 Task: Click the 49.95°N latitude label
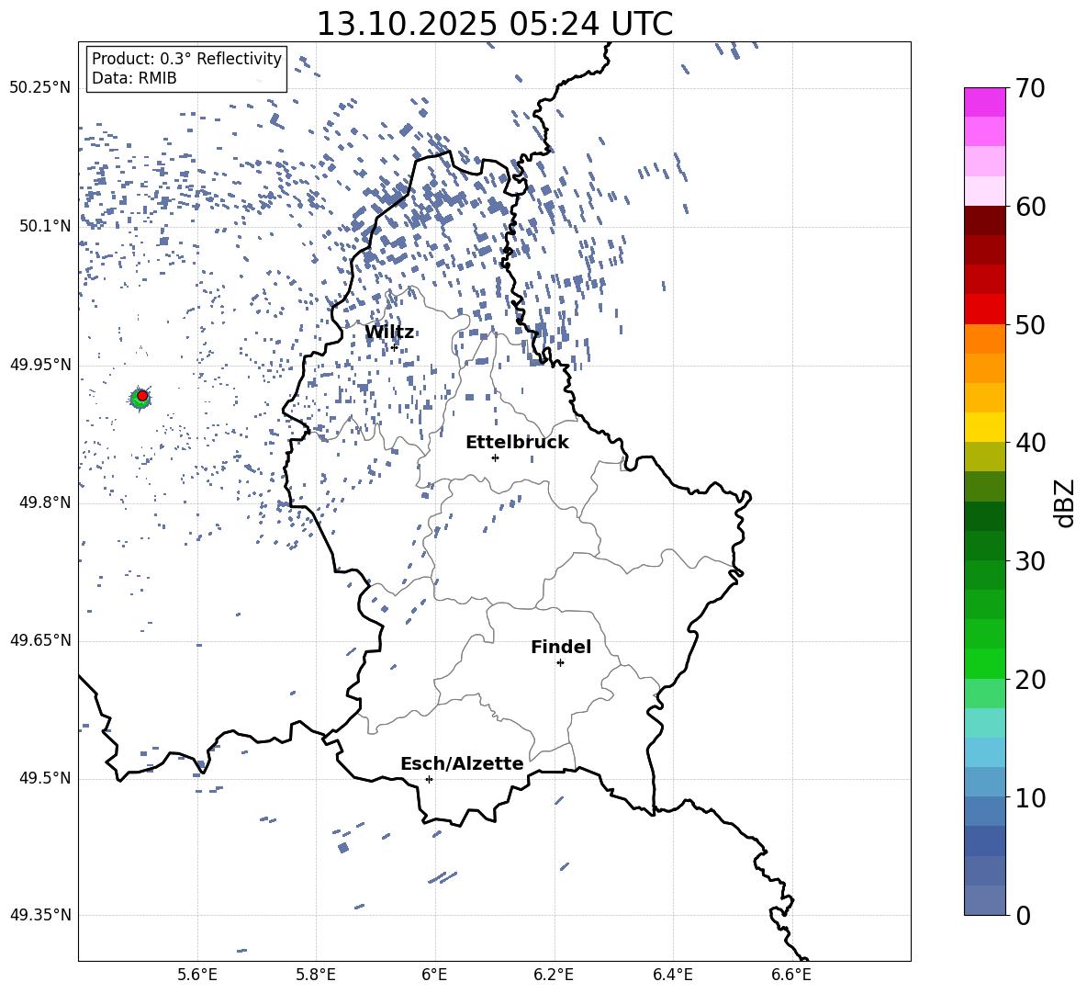[40, 365]
